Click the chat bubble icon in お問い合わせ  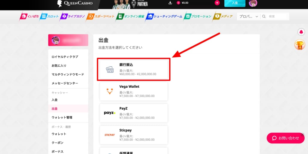point(274,138)
